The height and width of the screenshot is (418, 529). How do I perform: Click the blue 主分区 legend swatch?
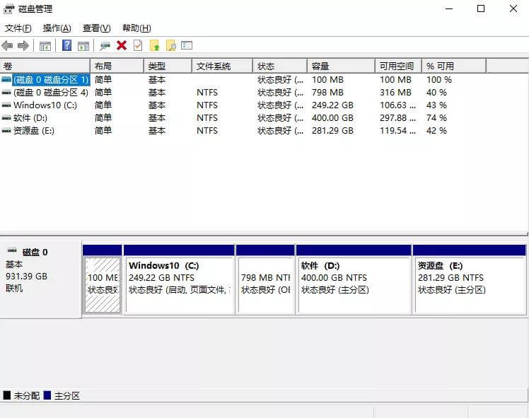tap(47, 395)
